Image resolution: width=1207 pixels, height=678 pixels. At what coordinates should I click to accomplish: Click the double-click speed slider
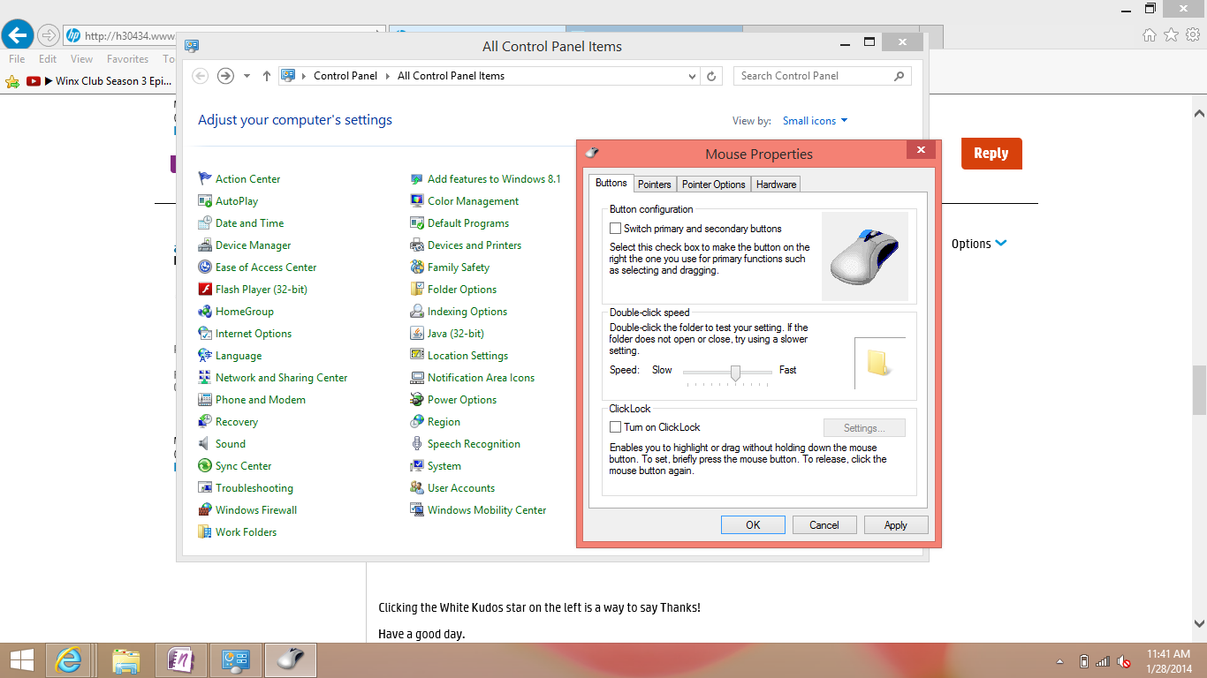[x=735, y=373]
